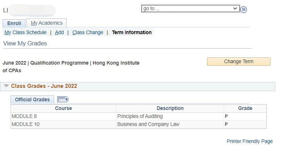
Task: Click the Add link
Action: [x=59, y=32]
